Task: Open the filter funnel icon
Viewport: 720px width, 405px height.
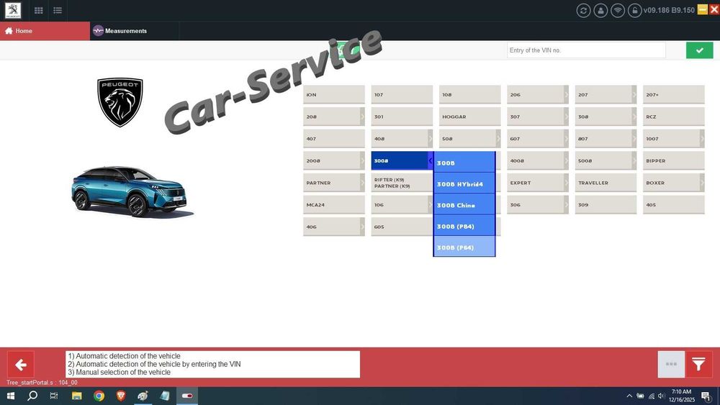Action: pos(698,365)
